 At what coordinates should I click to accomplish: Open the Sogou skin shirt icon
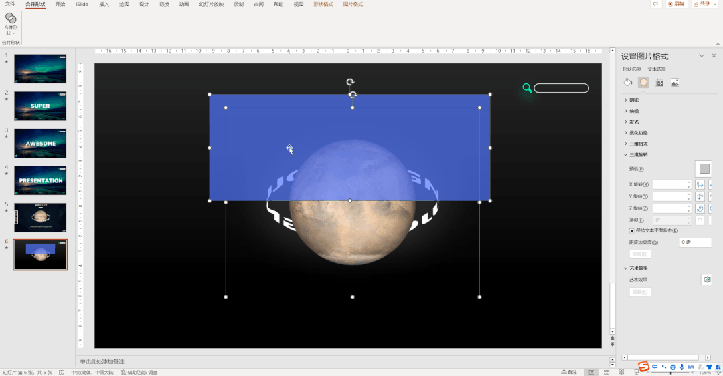(709, 367)
